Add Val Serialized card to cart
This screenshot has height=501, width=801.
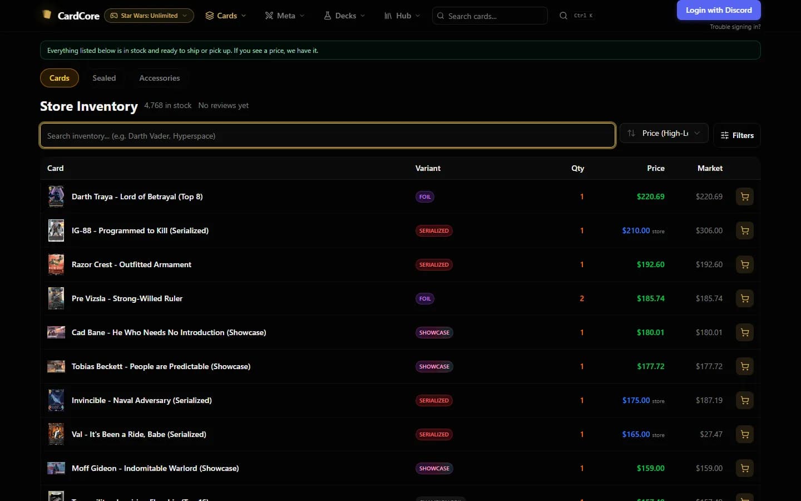(x=745, y=434)
